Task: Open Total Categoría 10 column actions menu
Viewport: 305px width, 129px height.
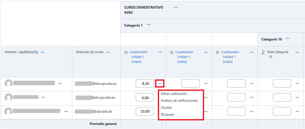Action: 297,52
